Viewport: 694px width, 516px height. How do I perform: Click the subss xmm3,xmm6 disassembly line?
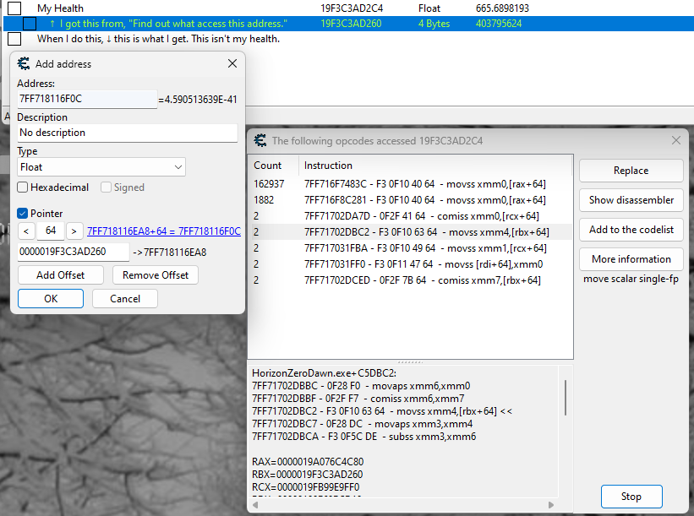tap(363, 437)
